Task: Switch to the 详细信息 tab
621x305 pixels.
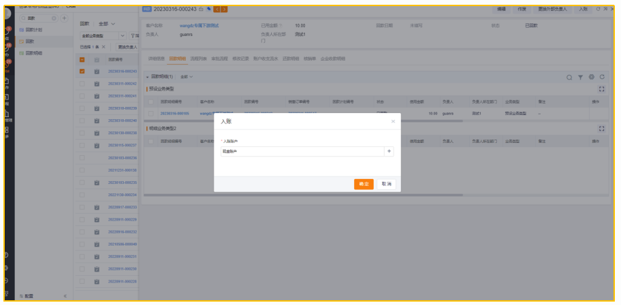Action: [x=156, y=59]
